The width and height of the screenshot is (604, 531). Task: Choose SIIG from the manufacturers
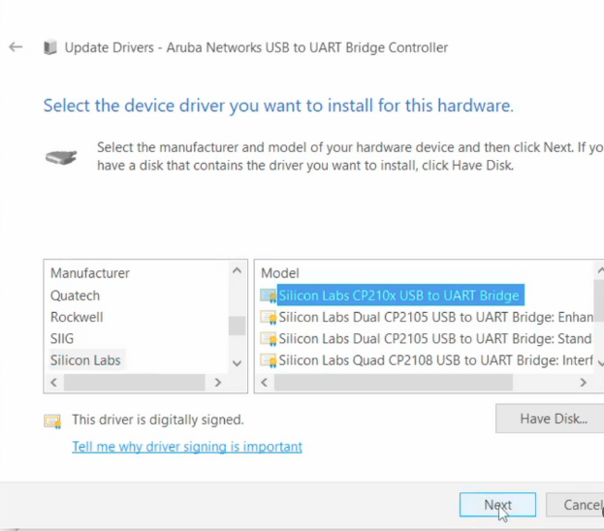tap(64, 339)
